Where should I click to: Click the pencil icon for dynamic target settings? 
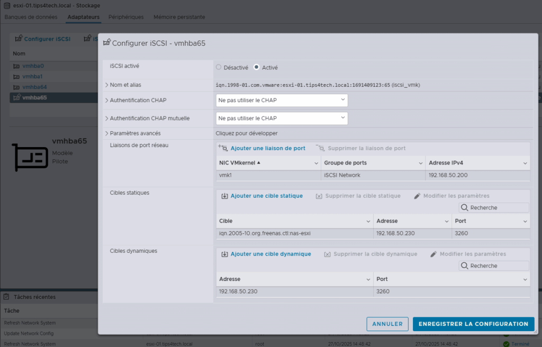433,254
